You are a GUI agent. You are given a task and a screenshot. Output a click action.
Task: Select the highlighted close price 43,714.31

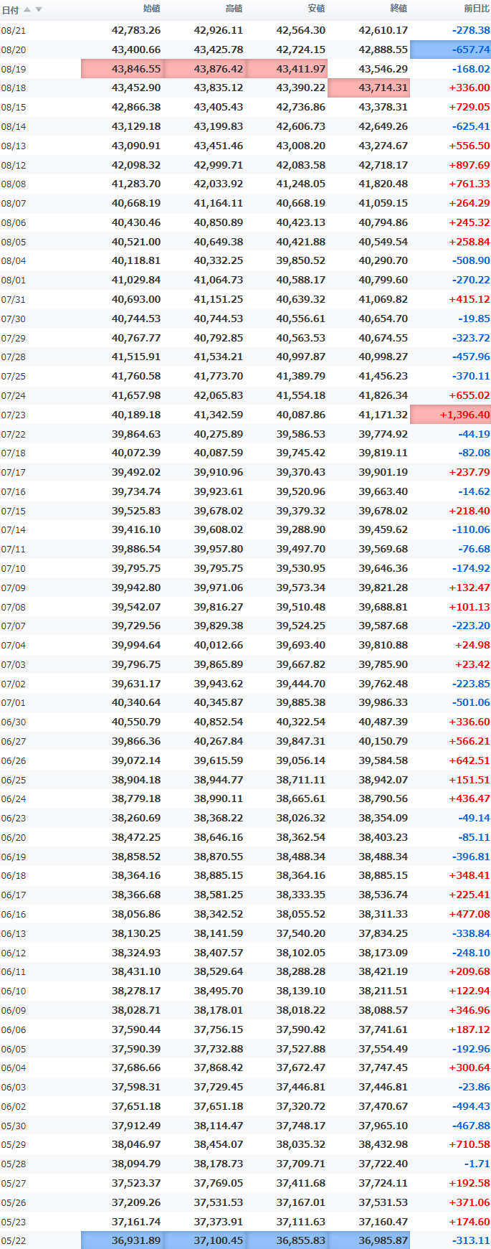tap(369, 88)
